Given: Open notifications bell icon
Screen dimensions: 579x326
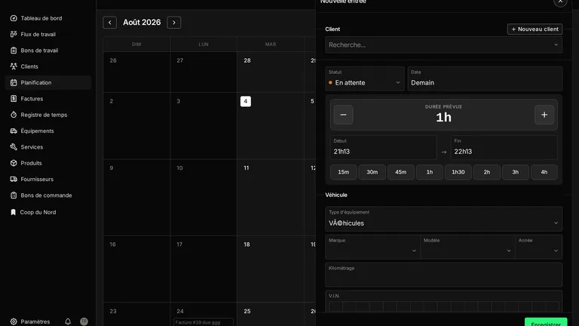Looking at the screenshot, I should (68, 321).
